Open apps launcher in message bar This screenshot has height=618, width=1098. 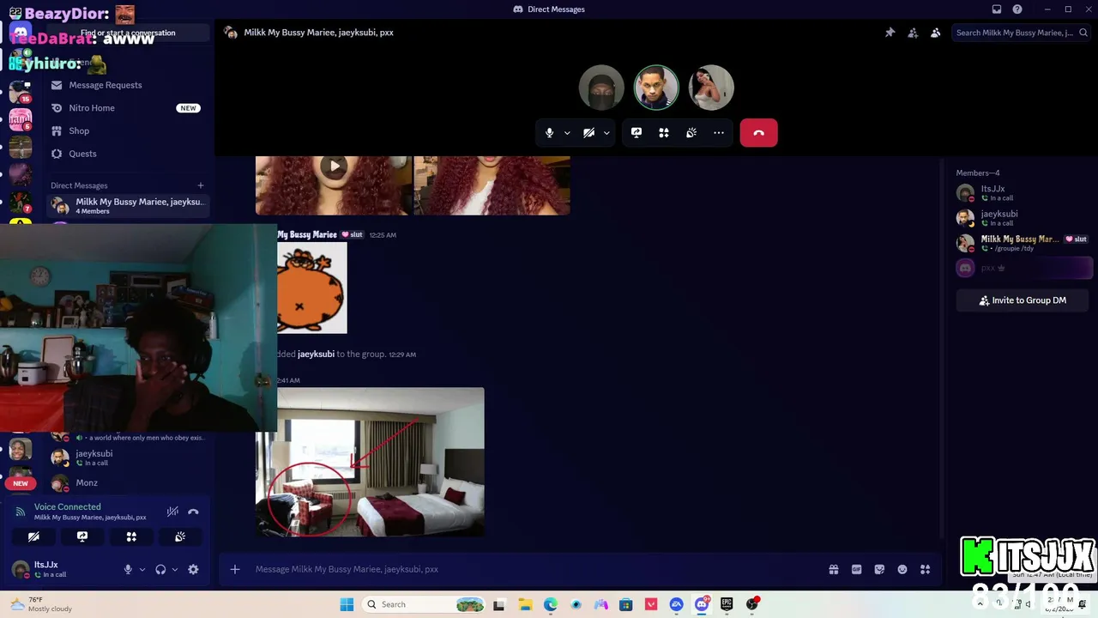pos(925,569)
